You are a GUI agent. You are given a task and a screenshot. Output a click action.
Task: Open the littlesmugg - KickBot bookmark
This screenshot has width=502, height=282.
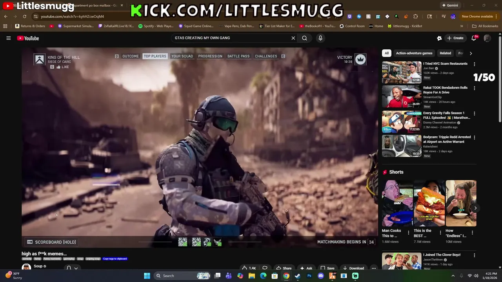point(405,26)
